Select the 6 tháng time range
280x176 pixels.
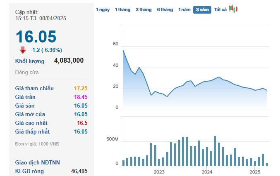(165, 9)
